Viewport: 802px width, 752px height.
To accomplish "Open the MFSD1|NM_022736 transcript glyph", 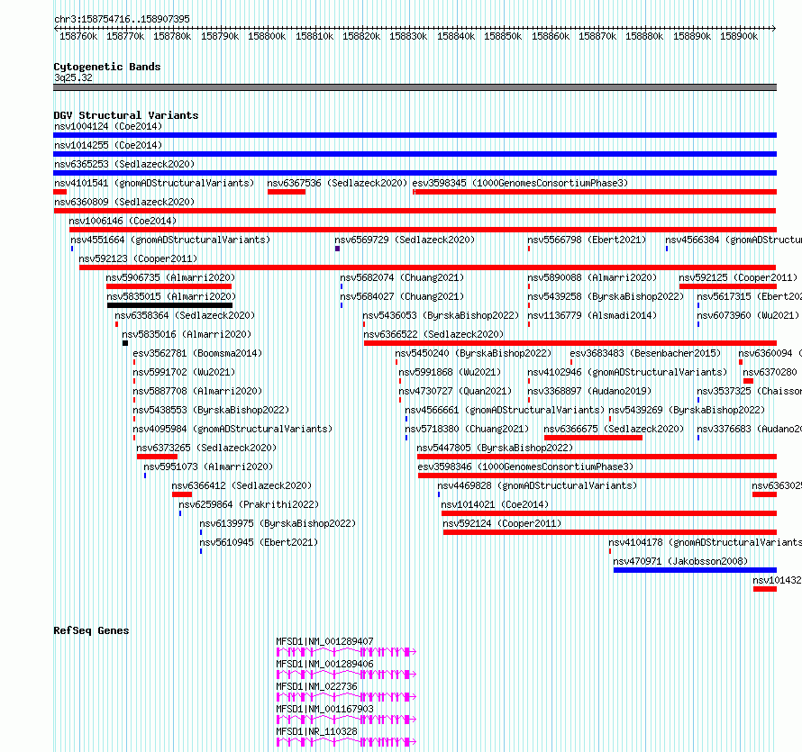I will pos(346,697).
